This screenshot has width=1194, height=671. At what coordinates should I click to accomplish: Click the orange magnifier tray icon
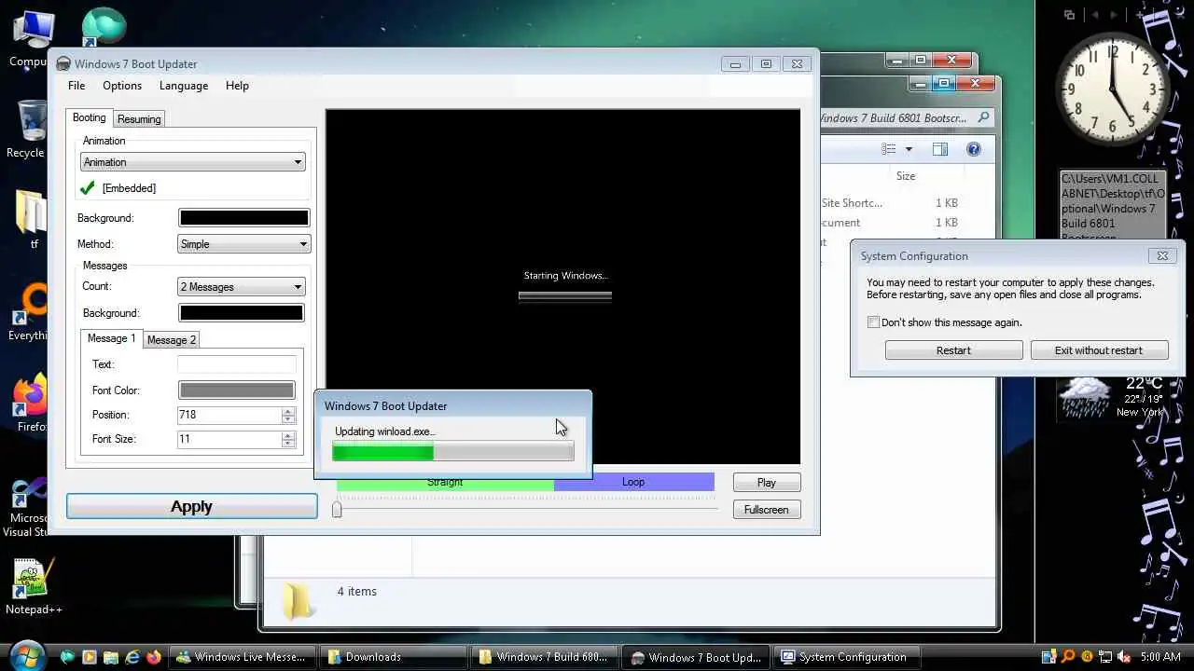1068,657
